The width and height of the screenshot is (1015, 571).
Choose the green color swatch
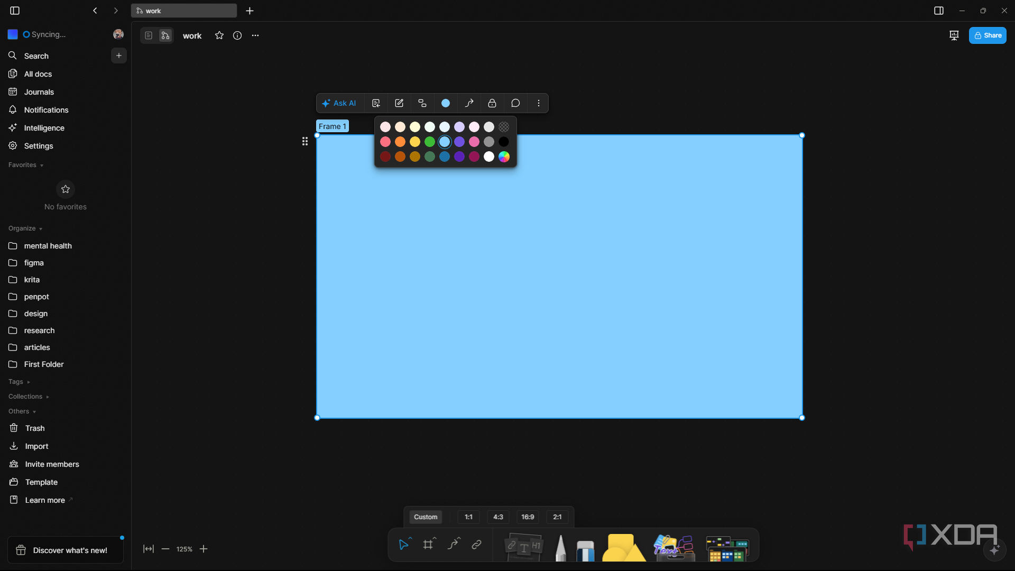430,142
